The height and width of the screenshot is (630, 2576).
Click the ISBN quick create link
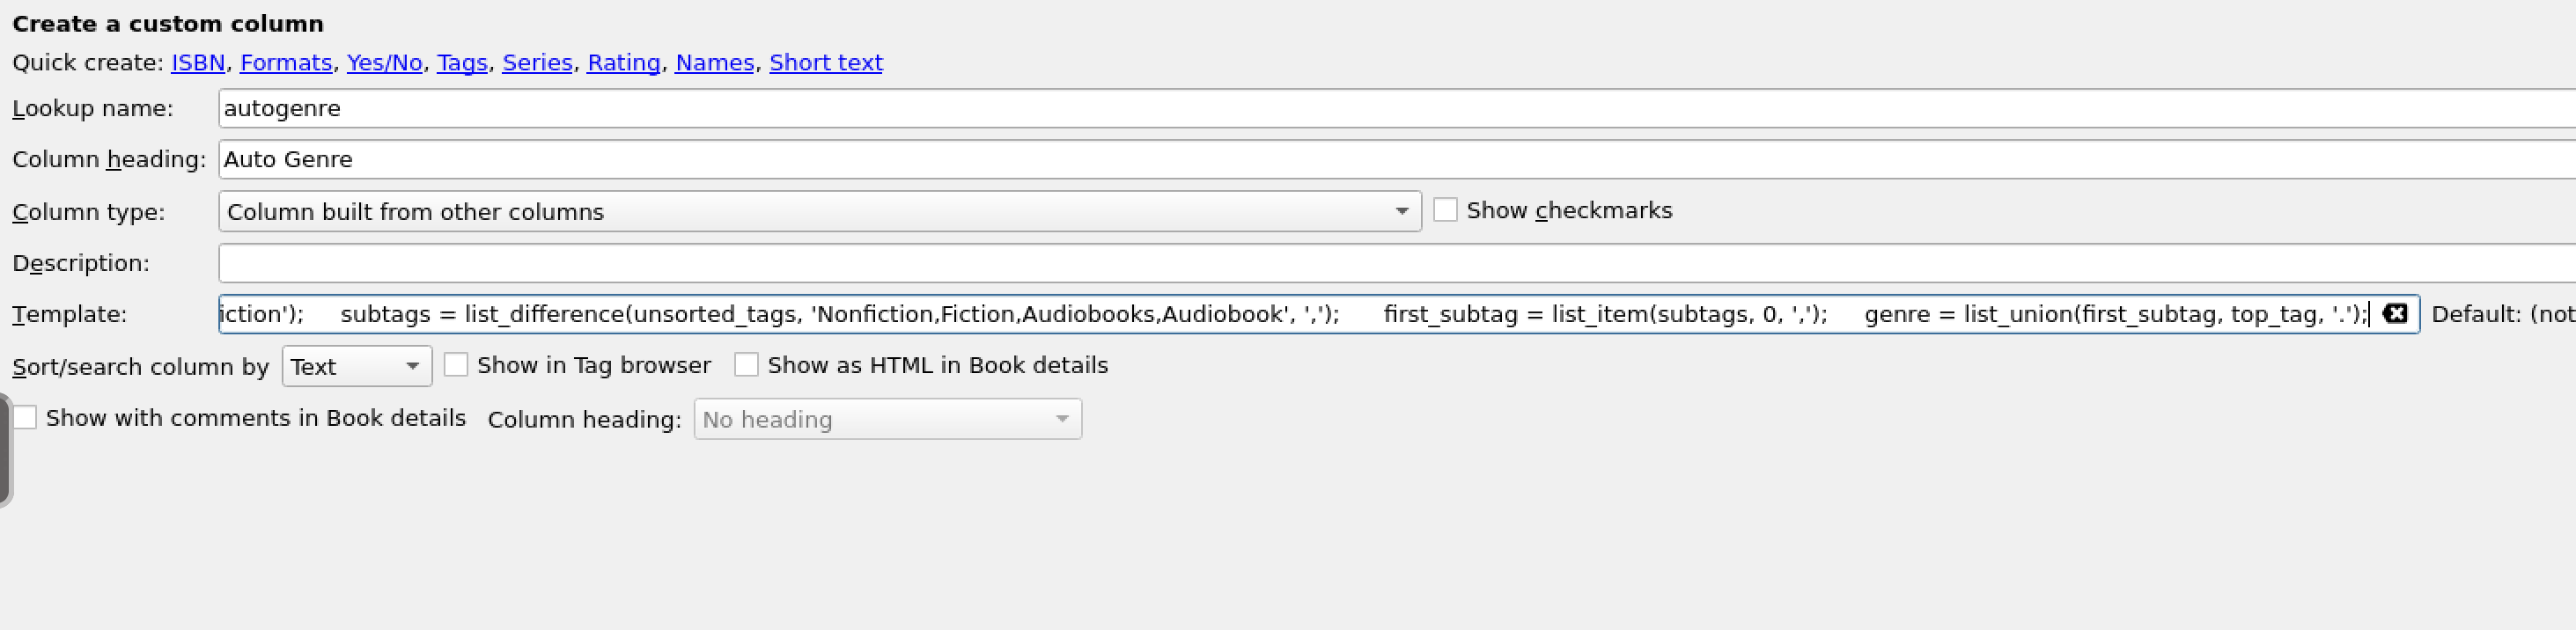click(198, 63)
